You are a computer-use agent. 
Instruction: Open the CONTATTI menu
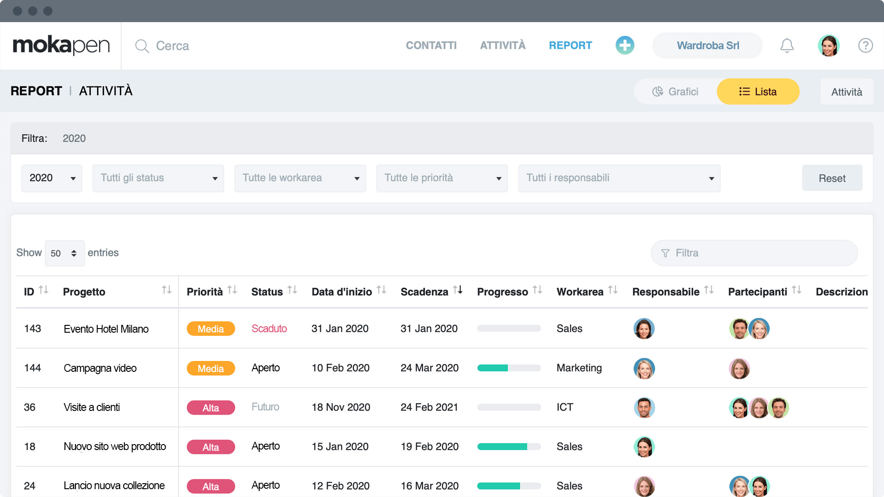point(431,46)
